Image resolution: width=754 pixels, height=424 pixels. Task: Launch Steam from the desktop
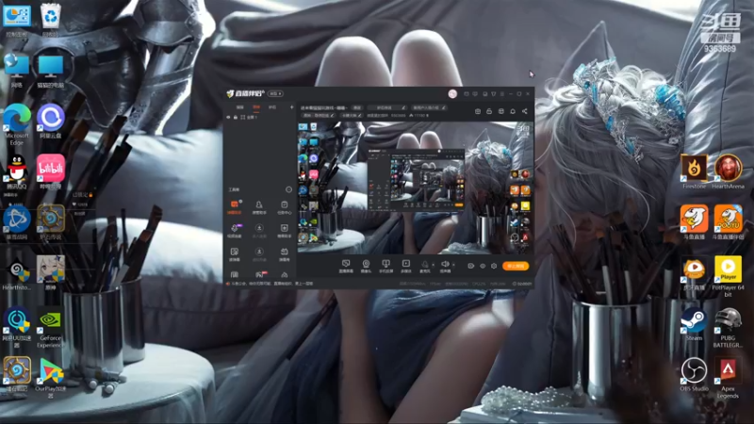(x=694, y=323)
